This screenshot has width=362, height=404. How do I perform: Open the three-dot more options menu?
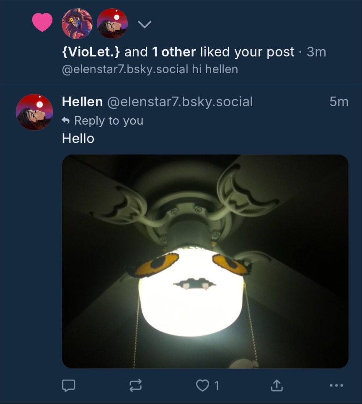coord(336,386)
